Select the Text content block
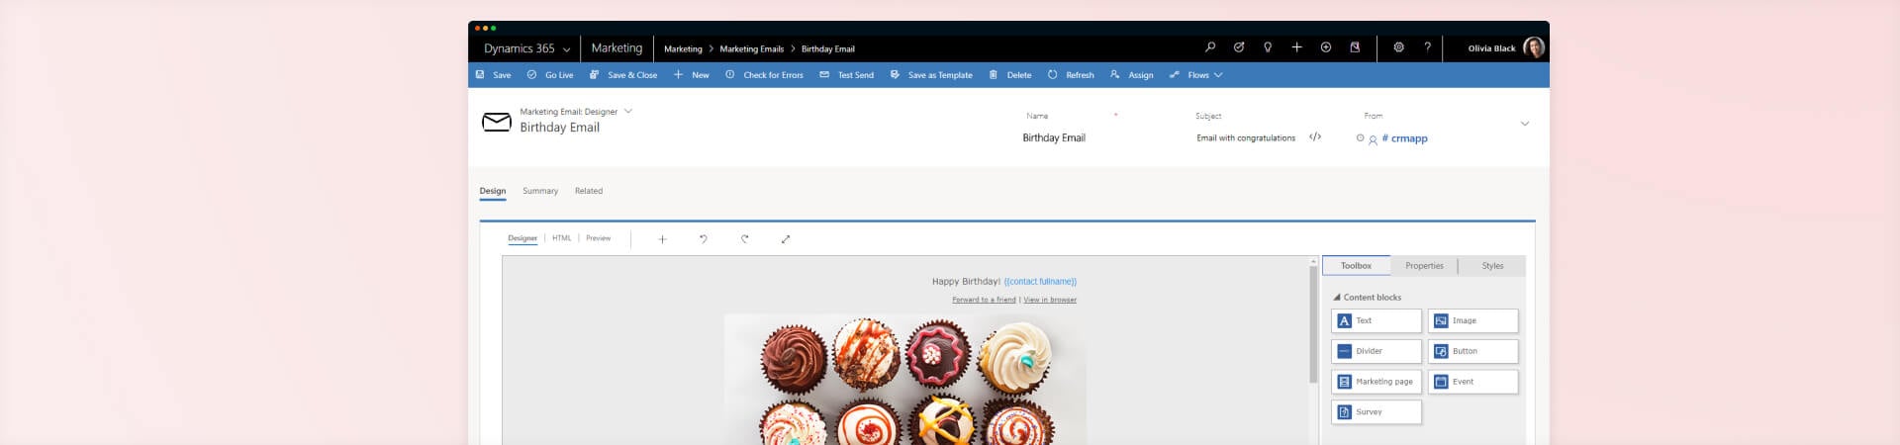This screenshot has width=1900, height=445. tap(1376, 321)
